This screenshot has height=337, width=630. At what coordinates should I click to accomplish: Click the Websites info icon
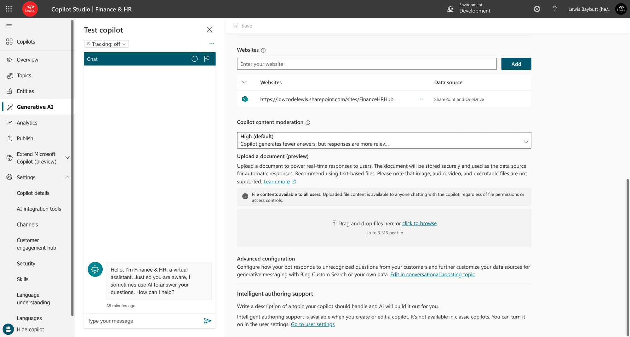click(263, 50)
